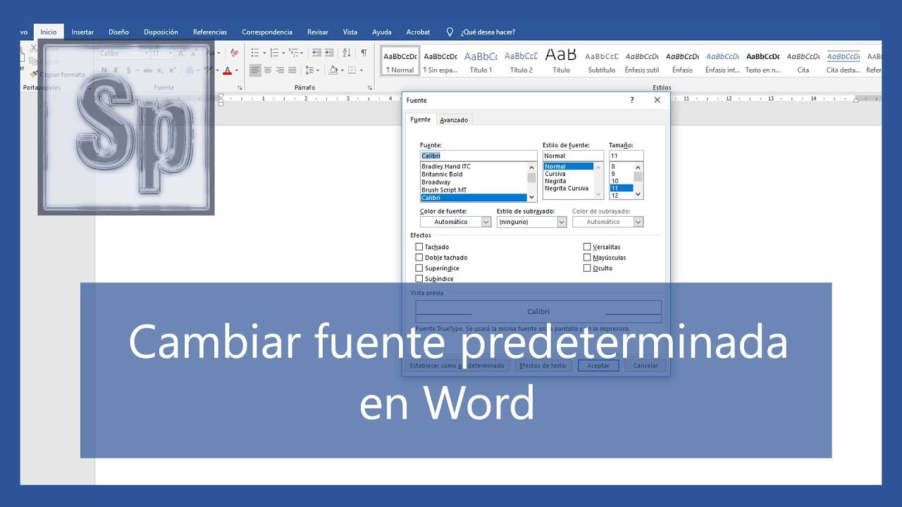Decrease the paragraph indent
The width and height of the screenshot is (902, 507).
[317, 53]
